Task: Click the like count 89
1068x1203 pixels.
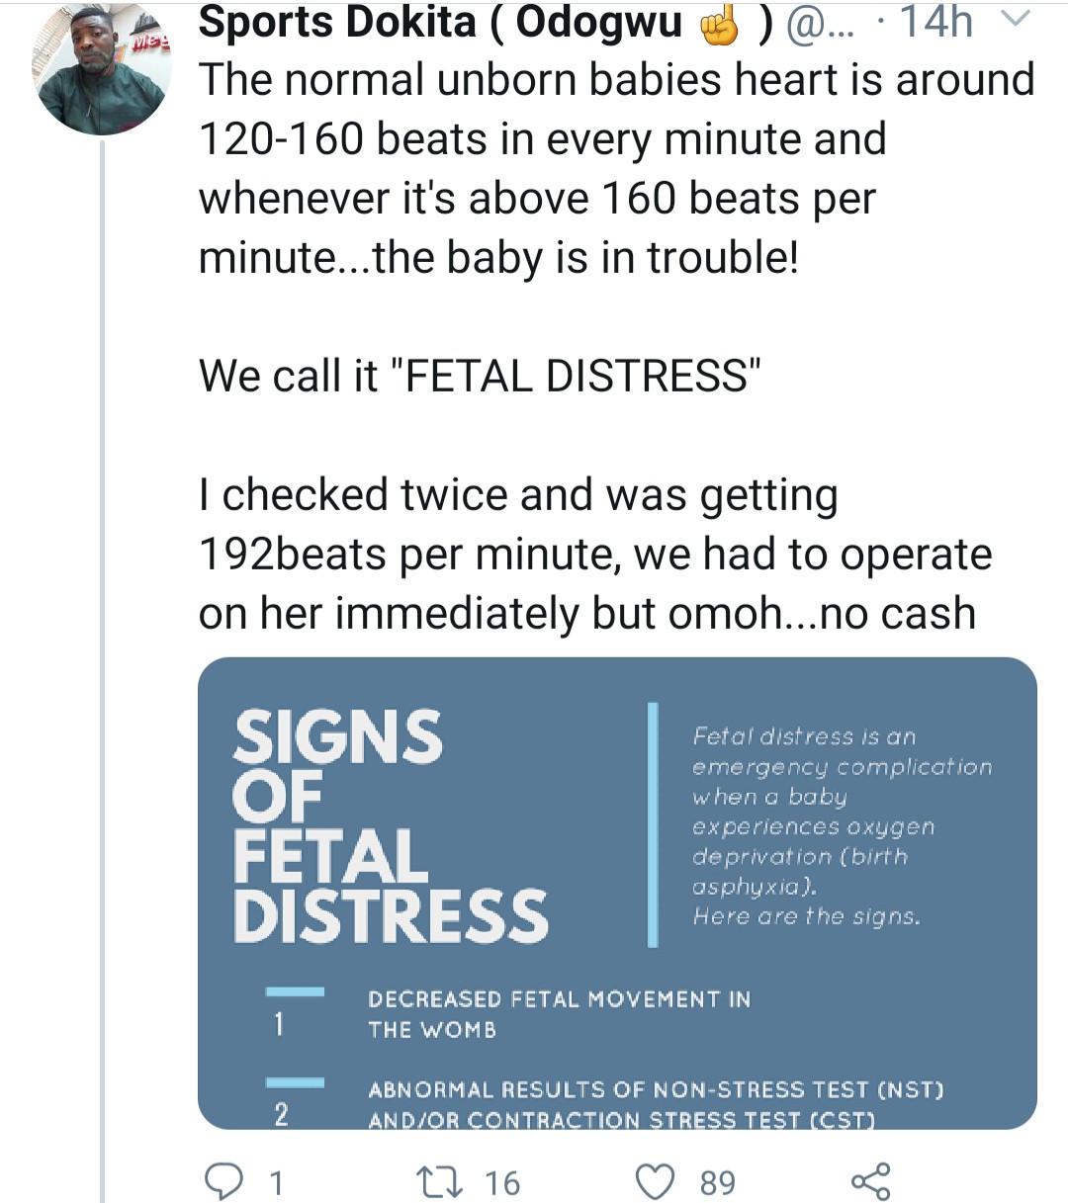Action: 718,1182
